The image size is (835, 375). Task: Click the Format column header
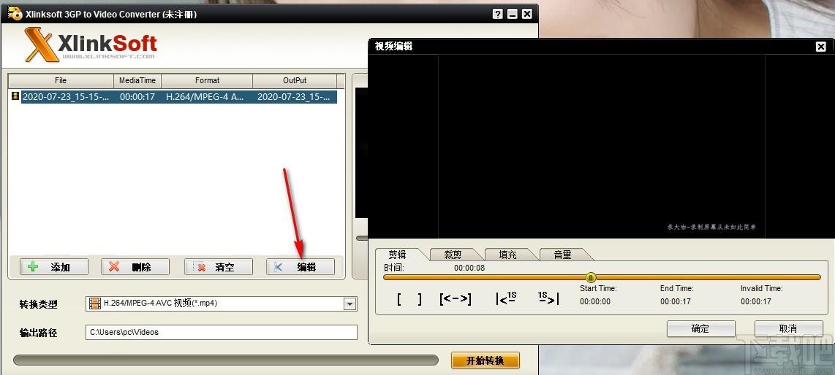pos(207,81)
